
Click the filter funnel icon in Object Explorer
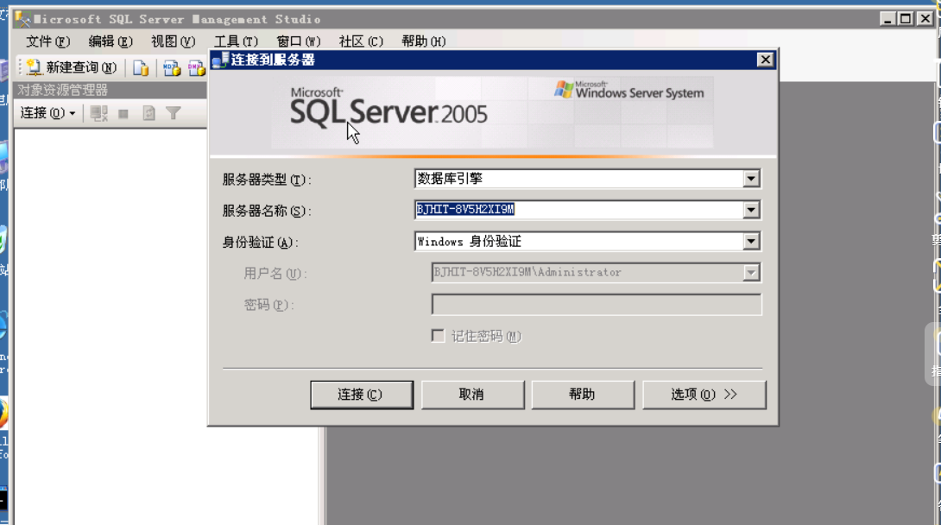click(x=173, y=113)
